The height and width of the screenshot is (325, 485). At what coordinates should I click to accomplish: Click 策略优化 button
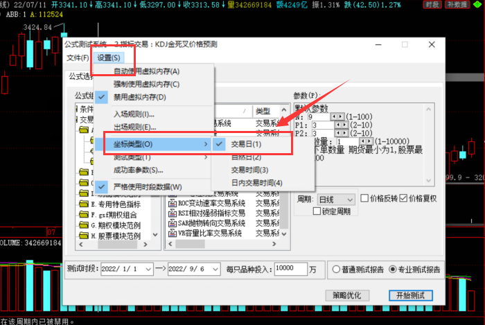tap(347, 295)
